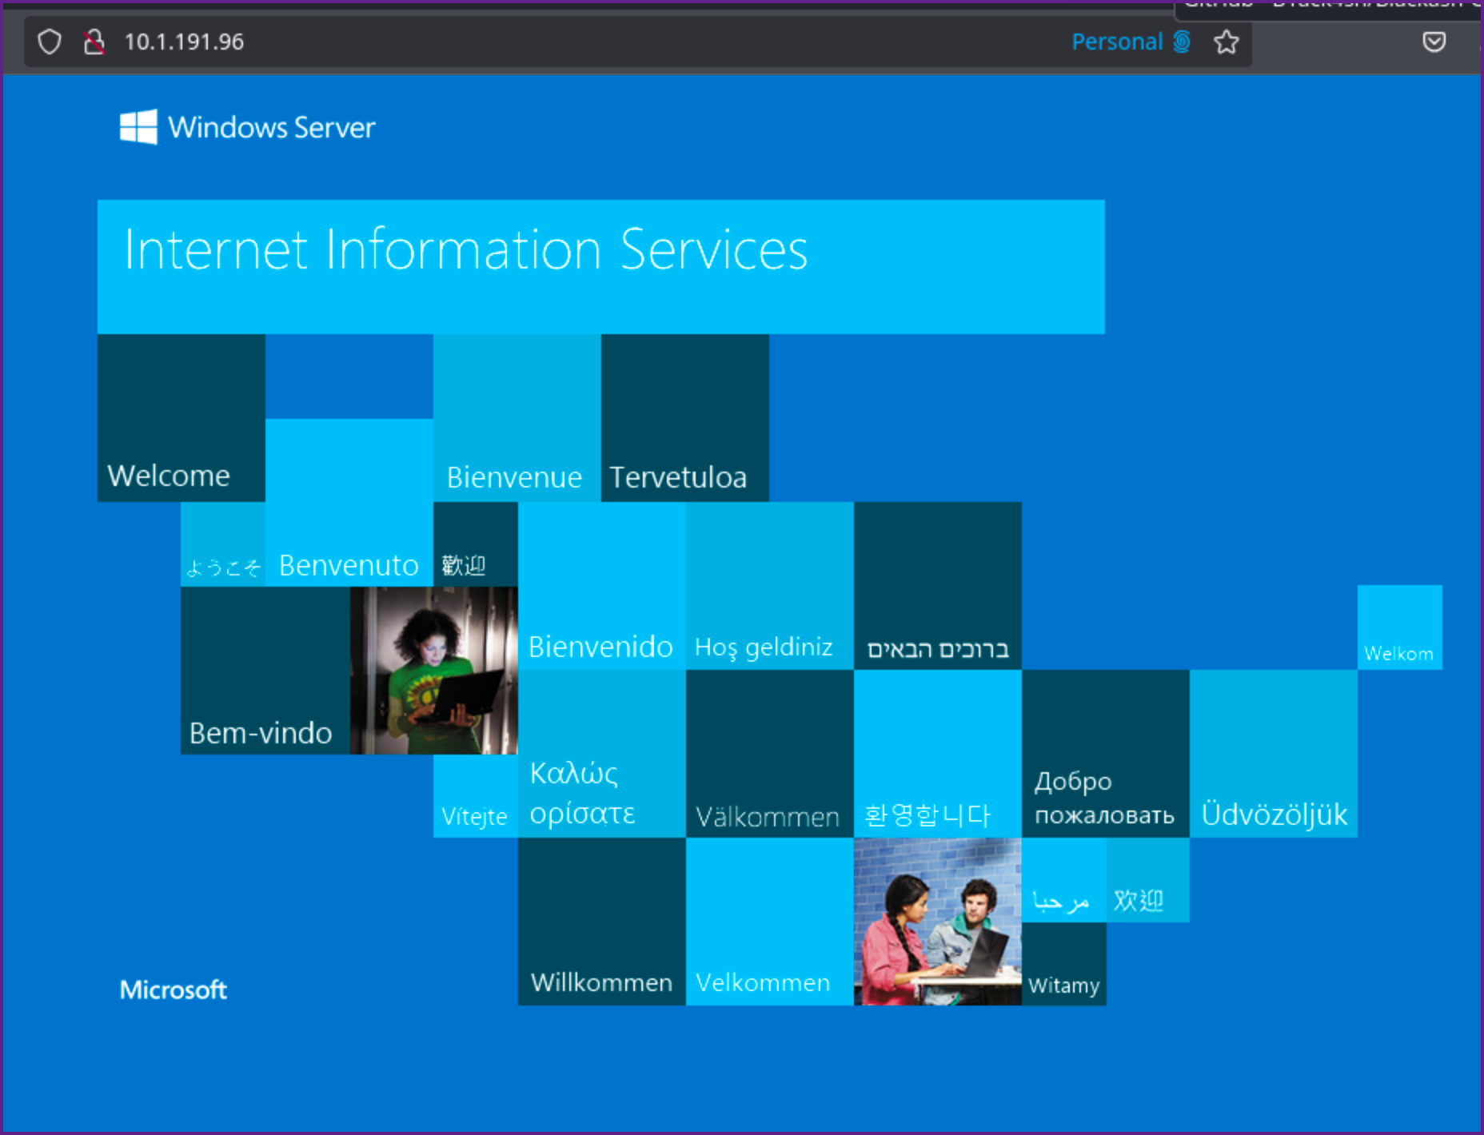Image resolution: width=1484 pixels, height=1135 pixels.
Task: Click the Добро пожаловать tile
Action: (x=1106, y=754)
